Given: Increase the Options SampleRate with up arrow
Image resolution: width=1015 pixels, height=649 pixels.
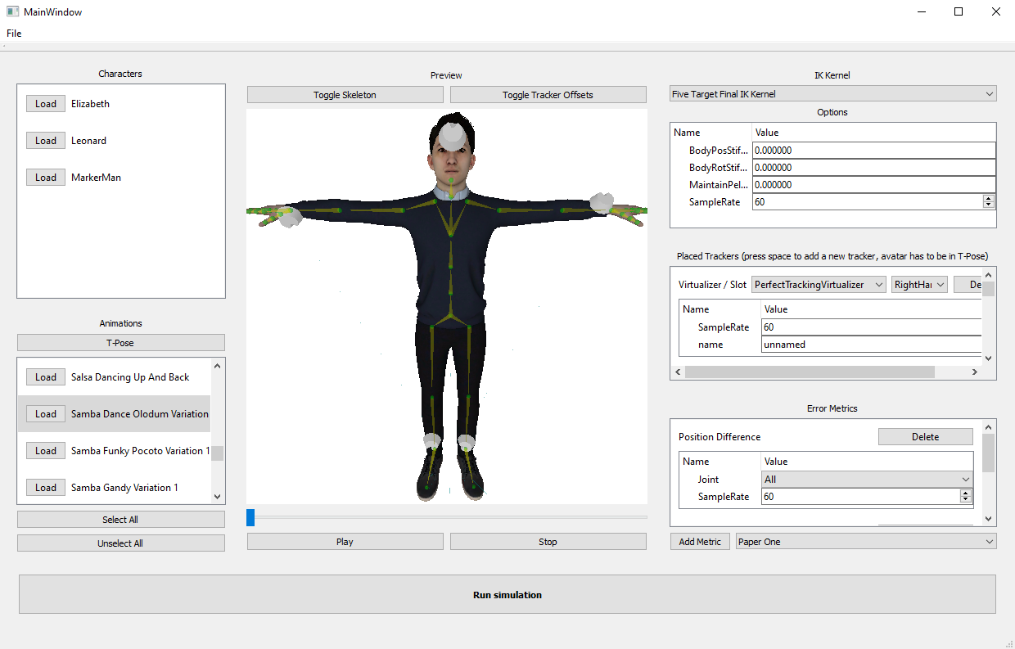Looking at the screenshot, I should pos(989,198).
